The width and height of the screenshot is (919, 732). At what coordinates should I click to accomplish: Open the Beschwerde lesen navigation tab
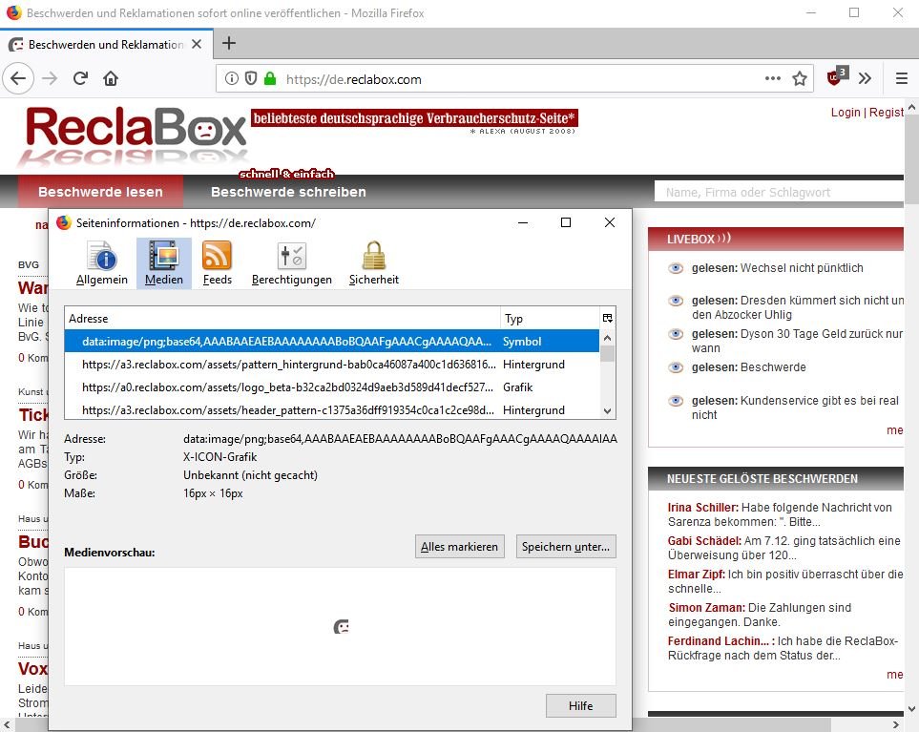pyautogui.click(x=100, y=192)
